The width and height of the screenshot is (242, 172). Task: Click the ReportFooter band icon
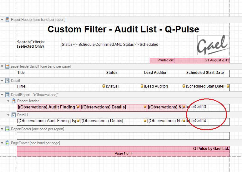coord(7,129)
